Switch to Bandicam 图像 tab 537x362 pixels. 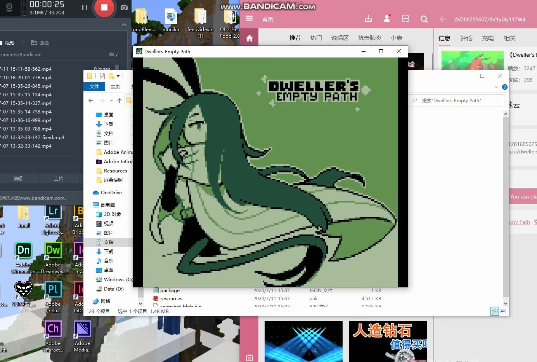tap(40, 43)
